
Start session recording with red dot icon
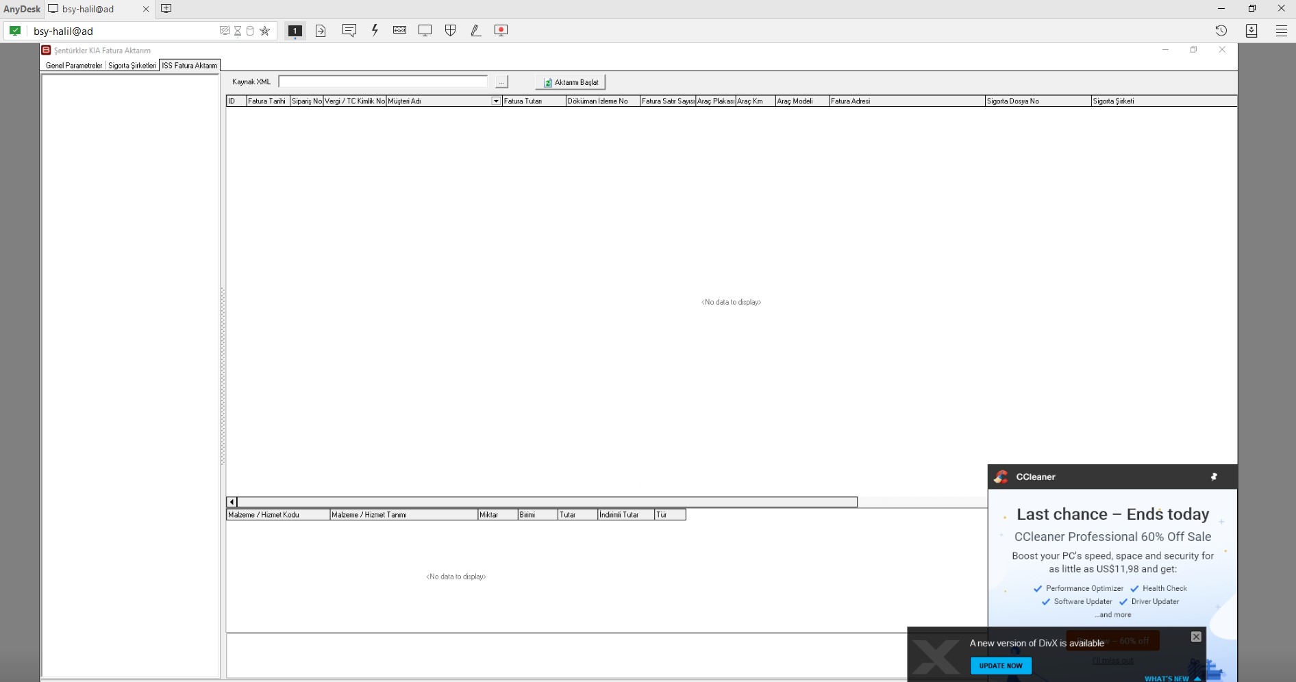[x=501, y=30]
